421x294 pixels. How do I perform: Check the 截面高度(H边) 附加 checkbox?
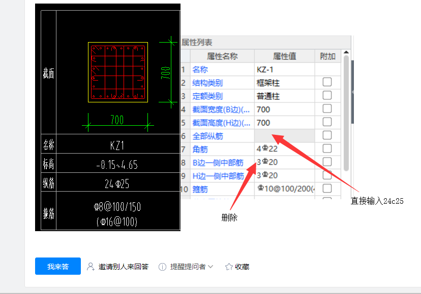coord(327,122)
